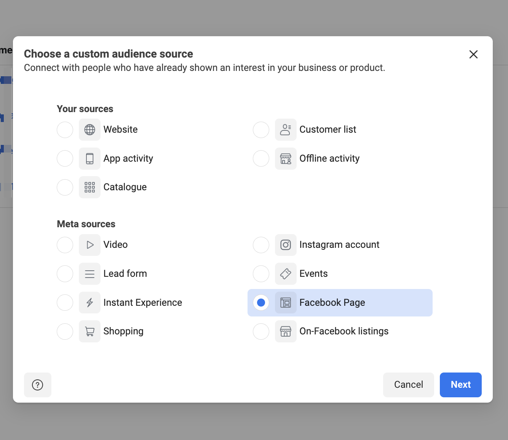
Task: Select the Facebook Page radio button
Action: click(x=261, y=303)
